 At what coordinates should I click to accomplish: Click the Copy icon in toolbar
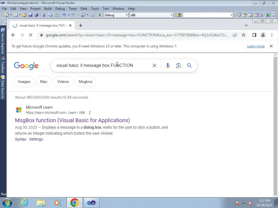(x=50, y=15)
